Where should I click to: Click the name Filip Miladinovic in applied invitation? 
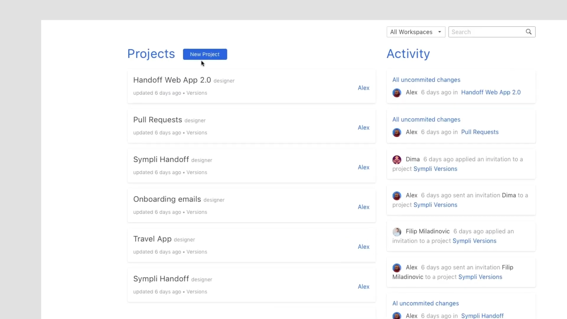[x=428, y=231]
